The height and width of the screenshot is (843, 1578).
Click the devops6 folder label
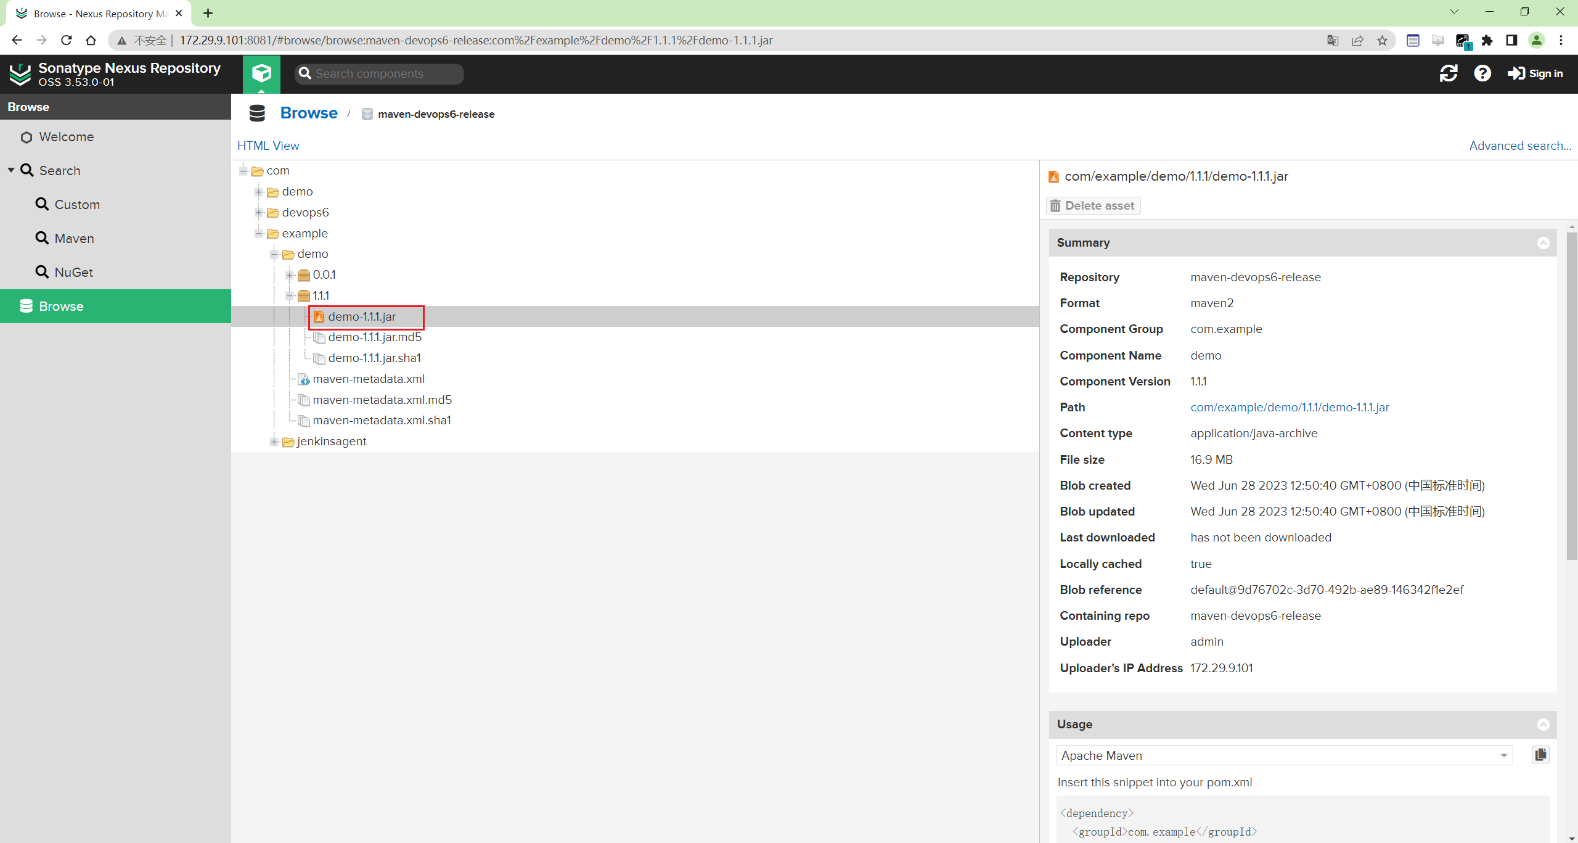click(x=305, y=213)
